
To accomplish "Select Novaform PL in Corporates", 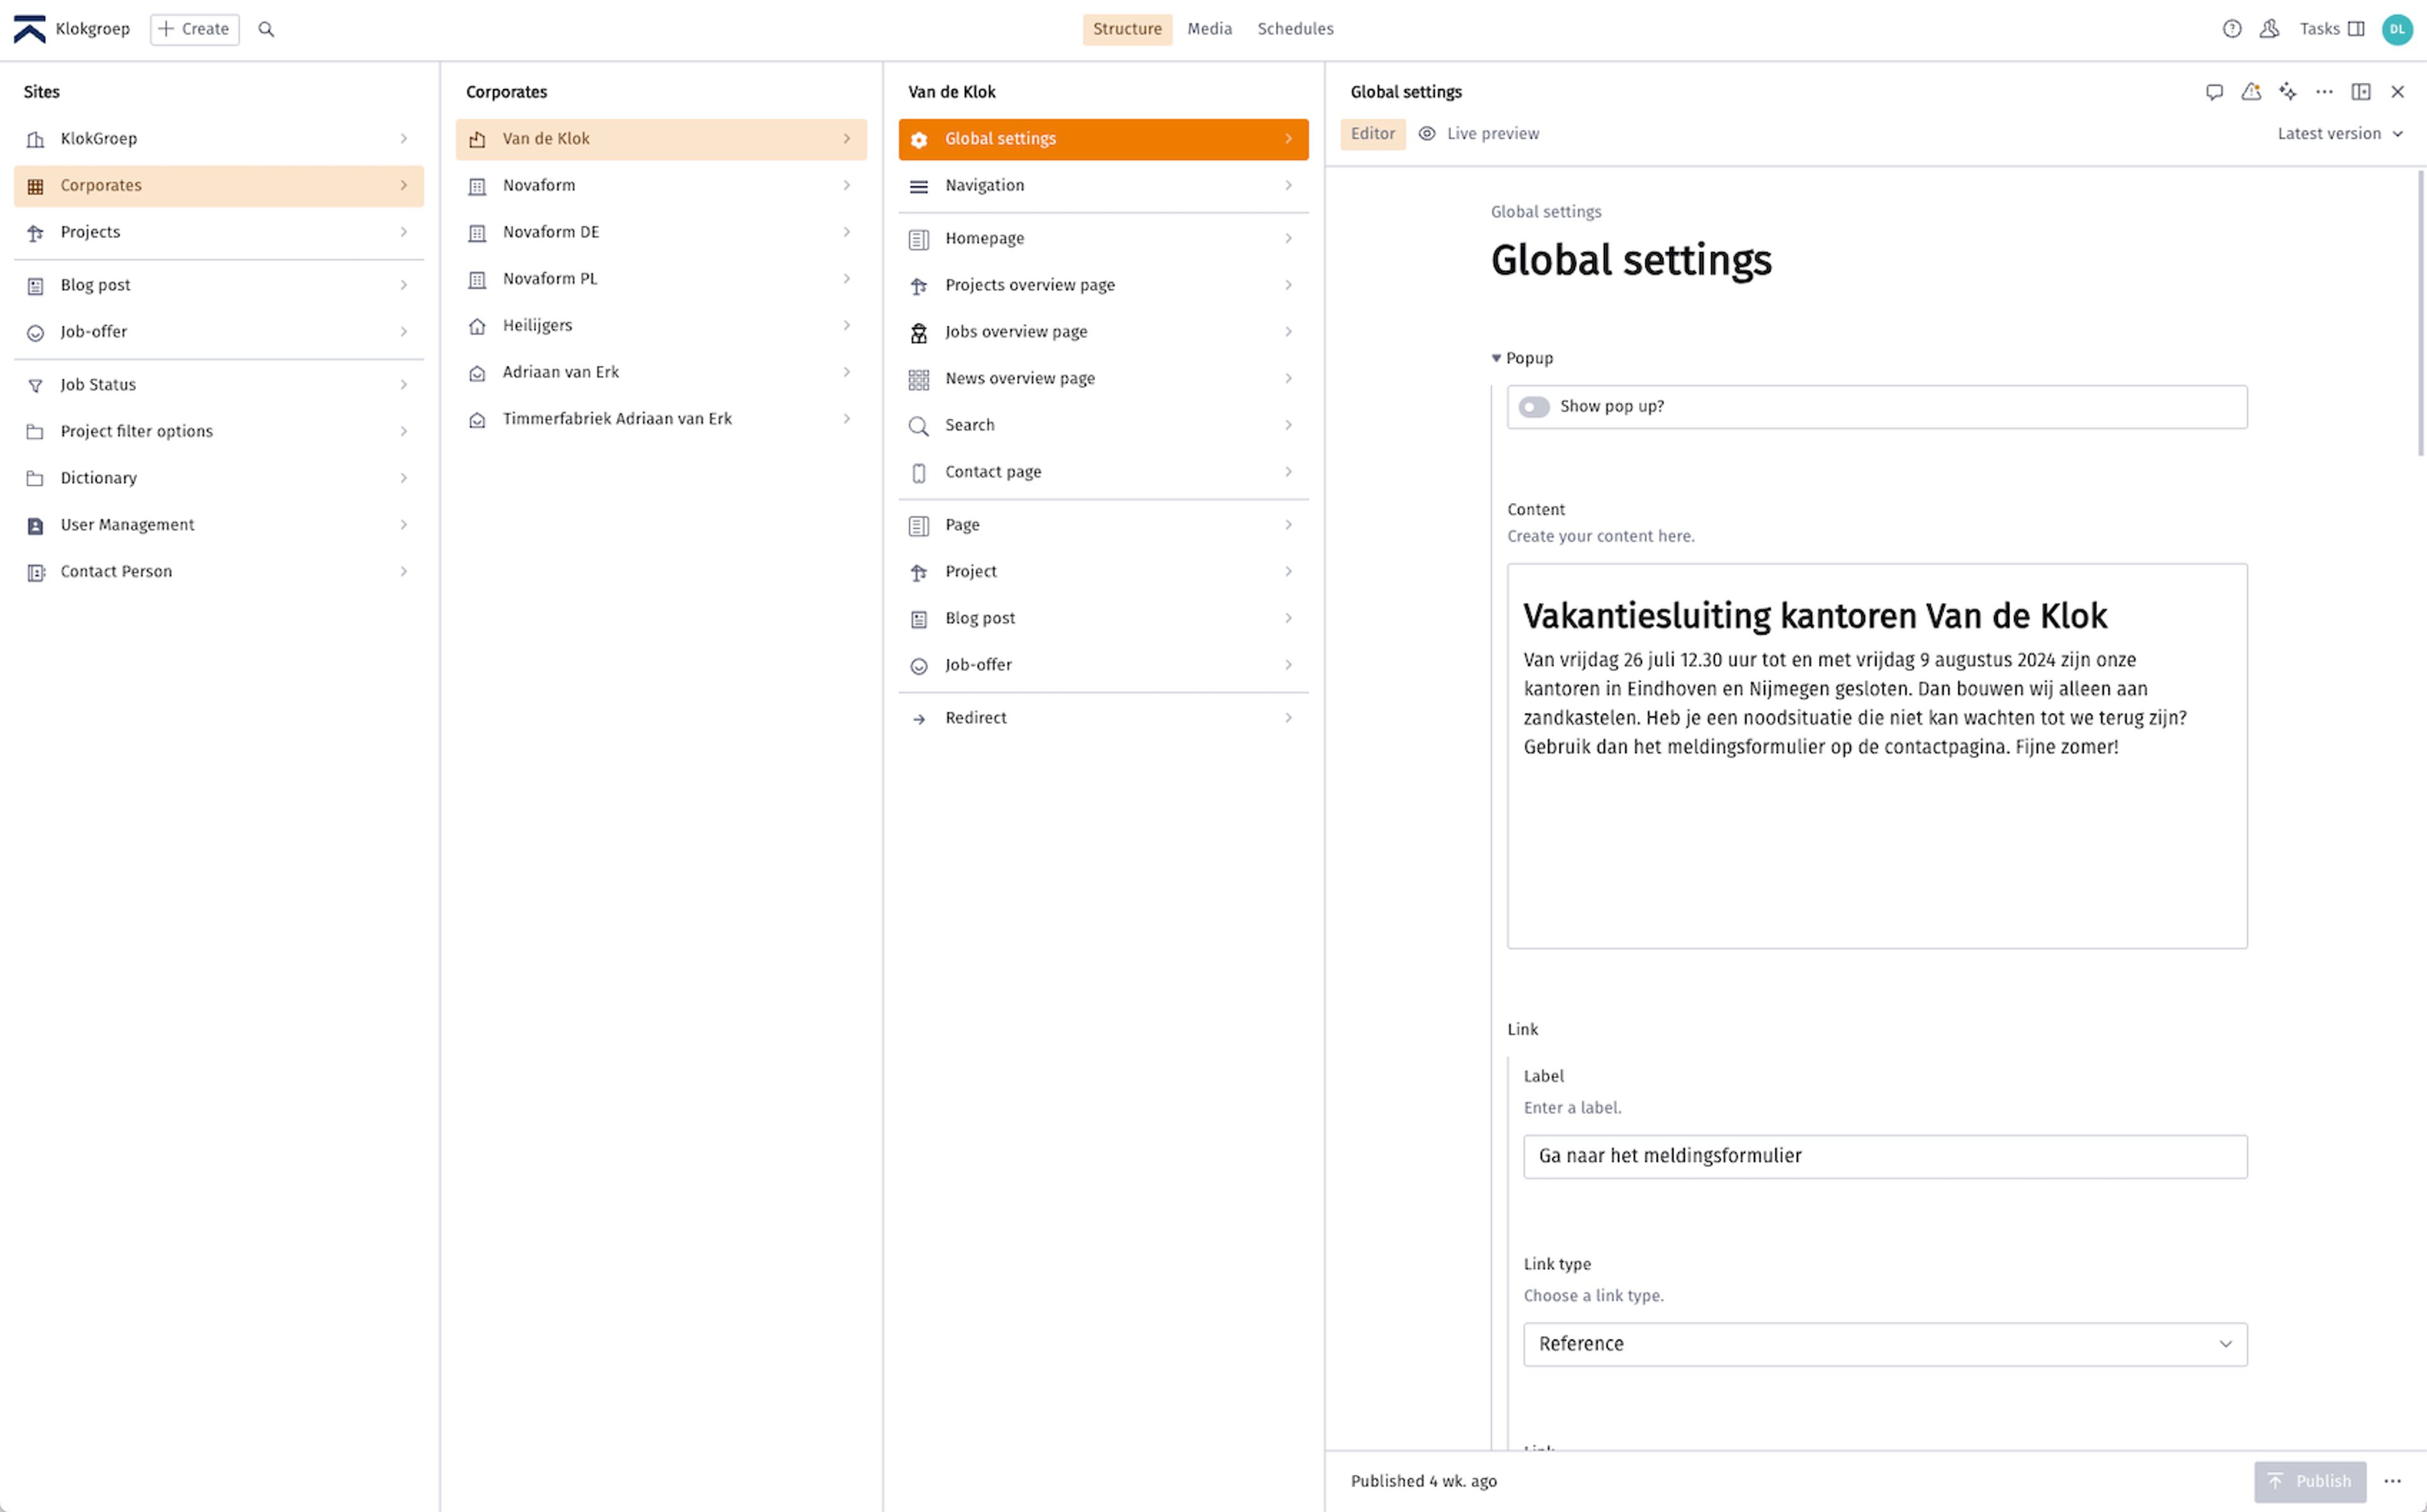I will (661, 279).
